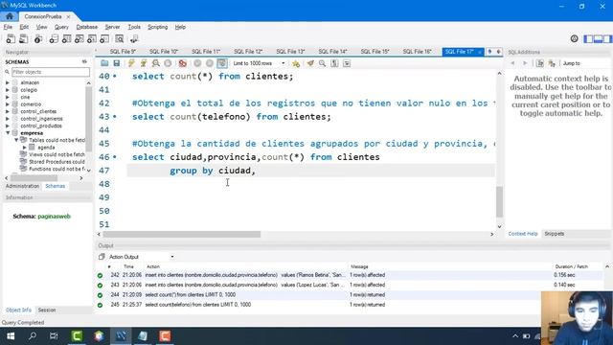This screenshot has width=613, height=345.
Task: Expand the almacen schema
Action: pyautogui.click(x=8, y=82)
